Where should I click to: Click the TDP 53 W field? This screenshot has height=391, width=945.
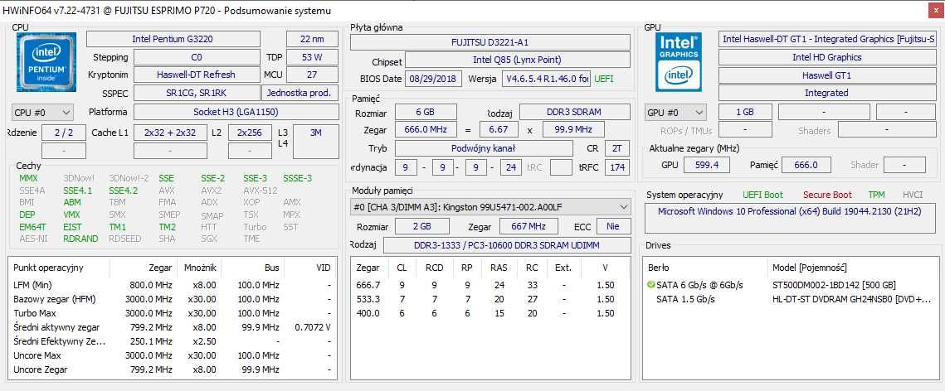312,57
